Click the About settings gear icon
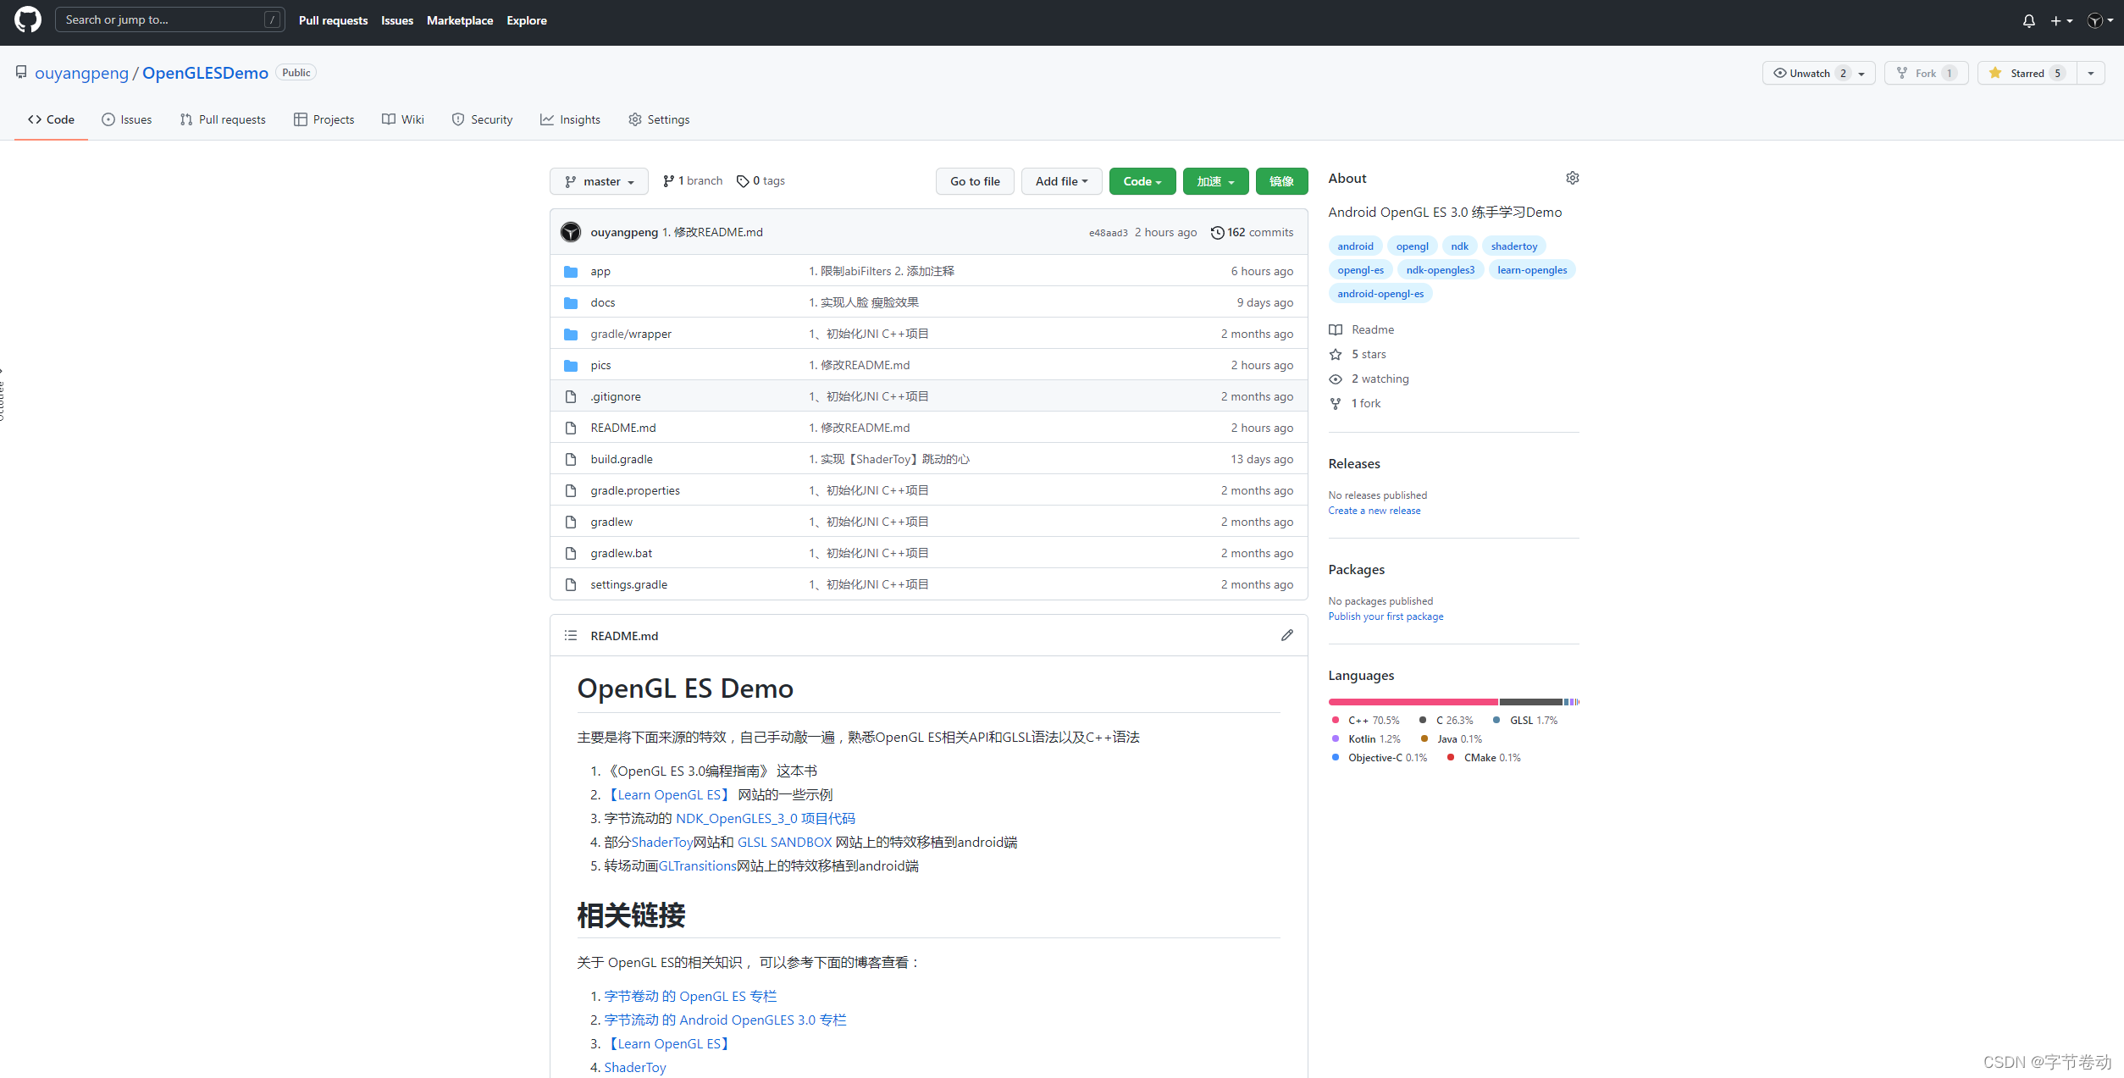Image resolution: width=2124 pixels, height=1078 pixels. click(x=1572, y=178)
